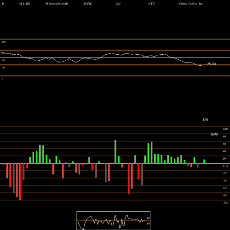Click the MR axis label 60
This screenshot has width=230, height=230.
point(224,144)
